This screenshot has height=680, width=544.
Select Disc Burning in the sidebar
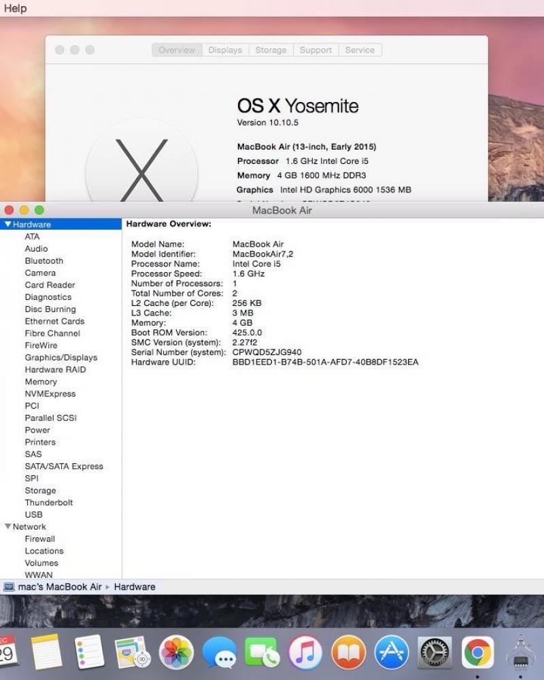click(x=50, y=309)
